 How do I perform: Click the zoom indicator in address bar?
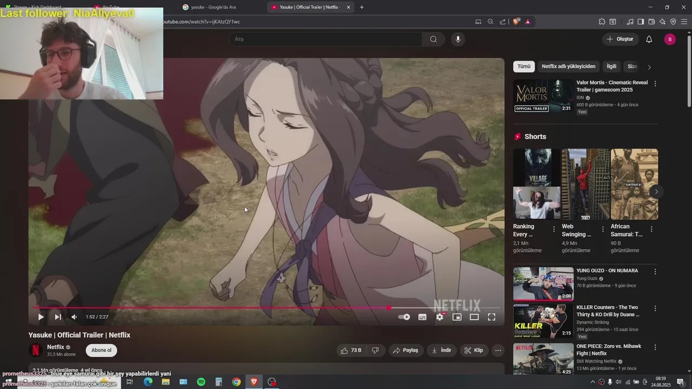(490, 22)
